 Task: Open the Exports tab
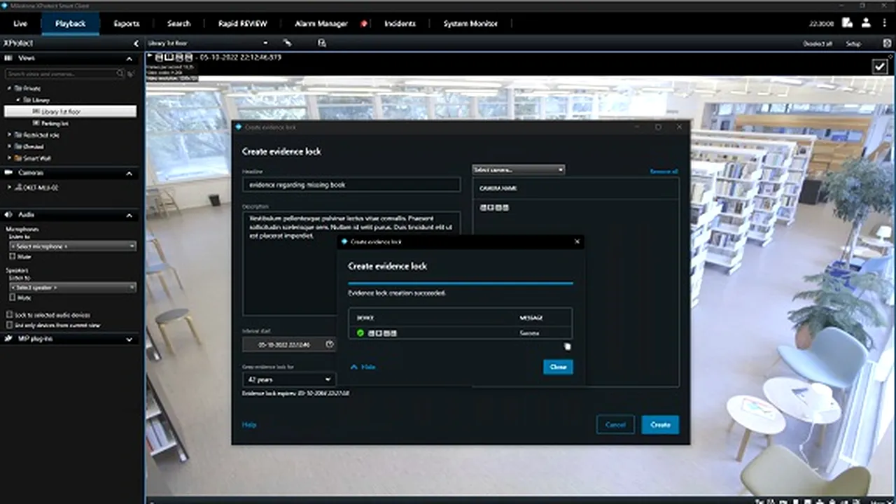127,24
